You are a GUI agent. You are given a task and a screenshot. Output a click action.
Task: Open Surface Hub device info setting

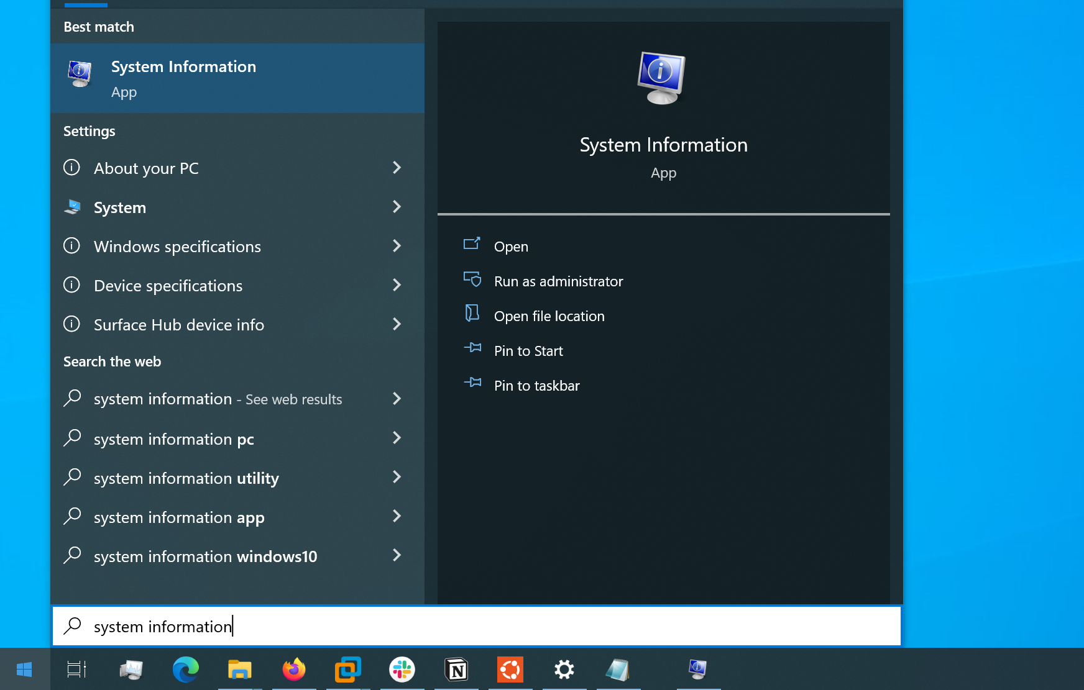click(237, 324)
